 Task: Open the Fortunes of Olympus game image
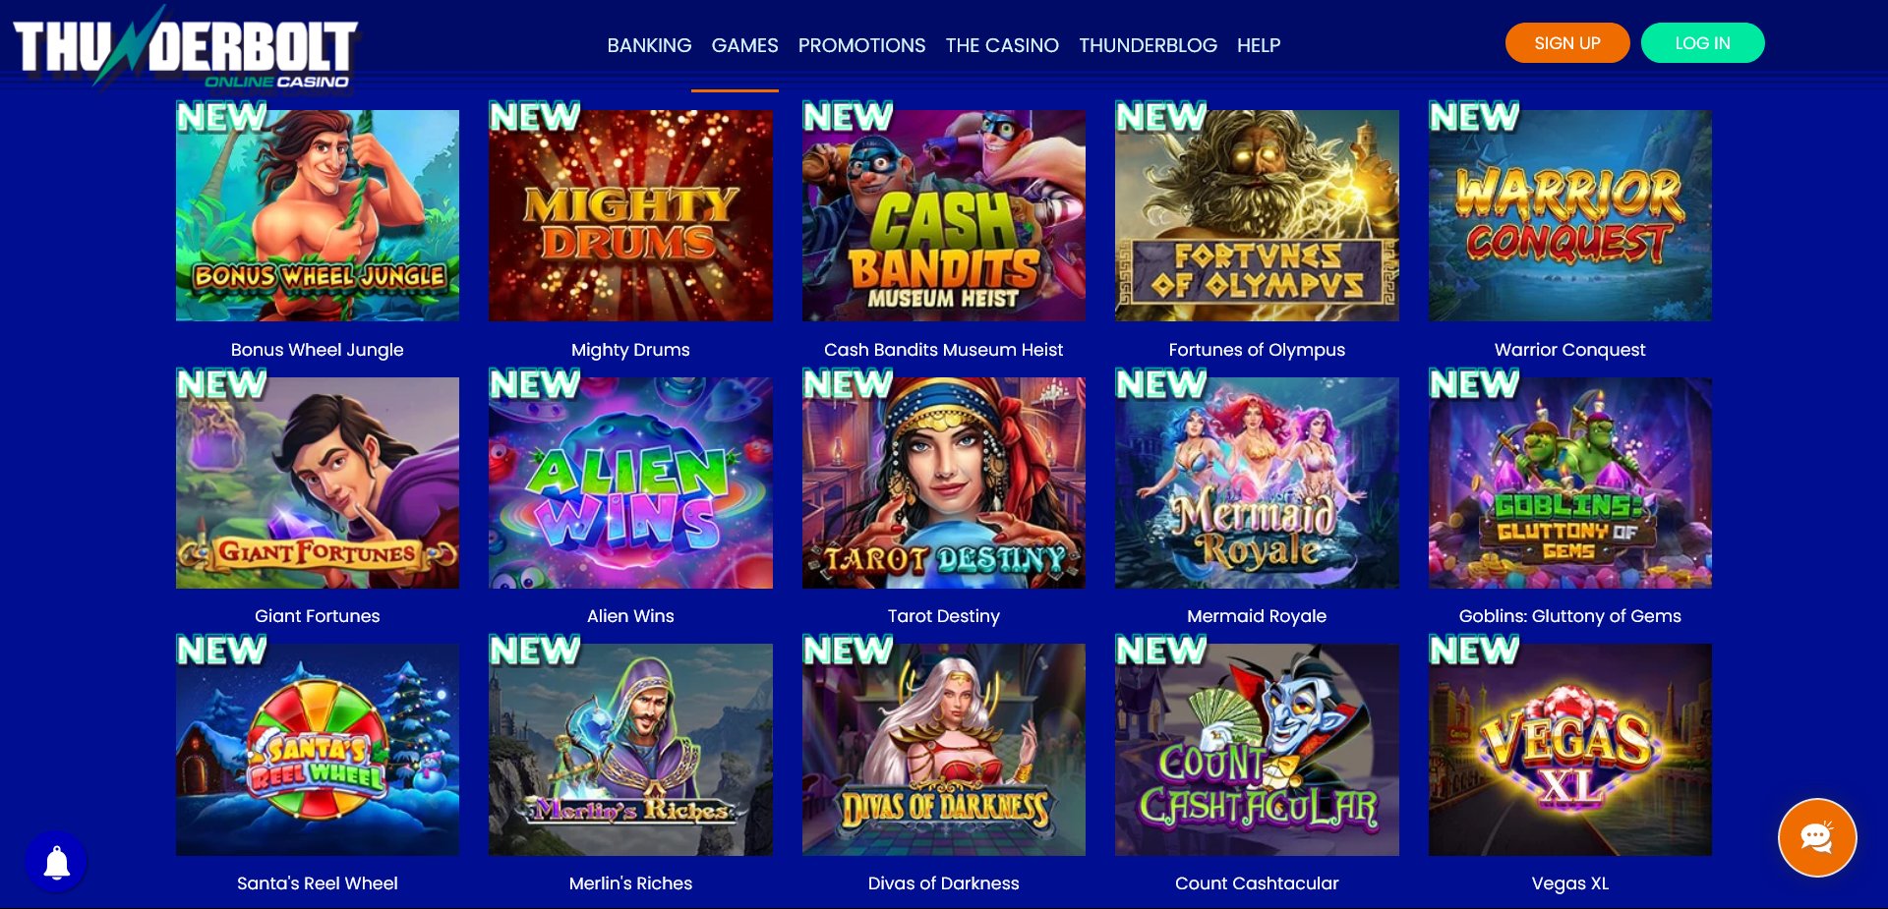click(1257, 215)
